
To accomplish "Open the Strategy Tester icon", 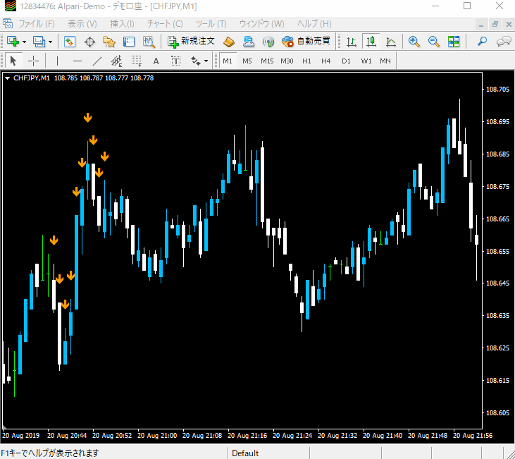I will pos(149,42).
